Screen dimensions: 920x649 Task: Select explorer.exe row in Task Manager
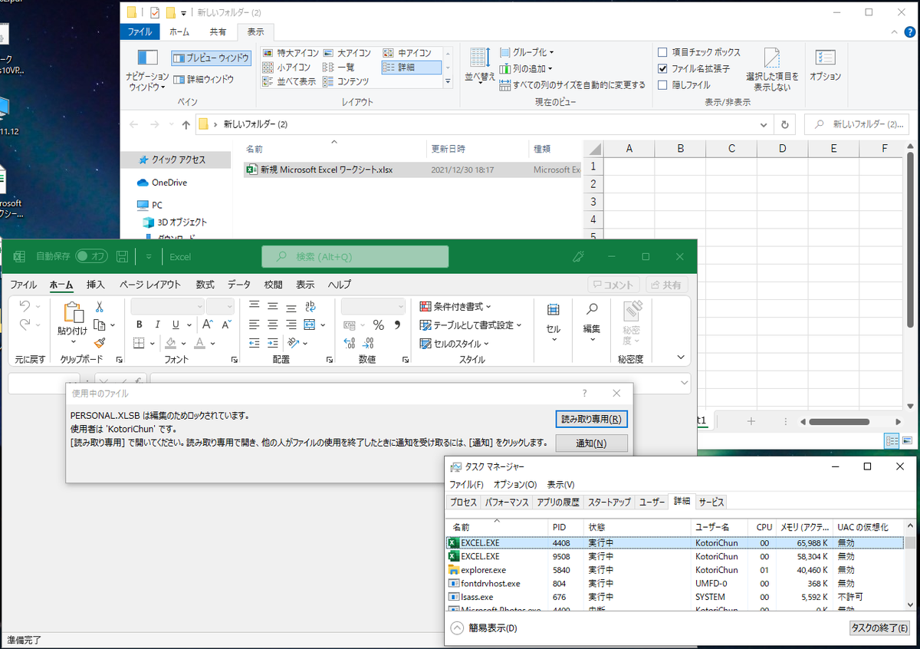click(675, 570)
